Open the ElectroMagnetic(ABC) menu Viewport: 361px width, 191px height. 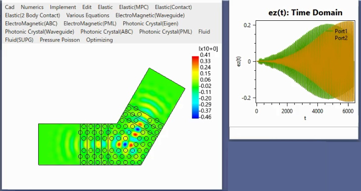coord(31,23)
